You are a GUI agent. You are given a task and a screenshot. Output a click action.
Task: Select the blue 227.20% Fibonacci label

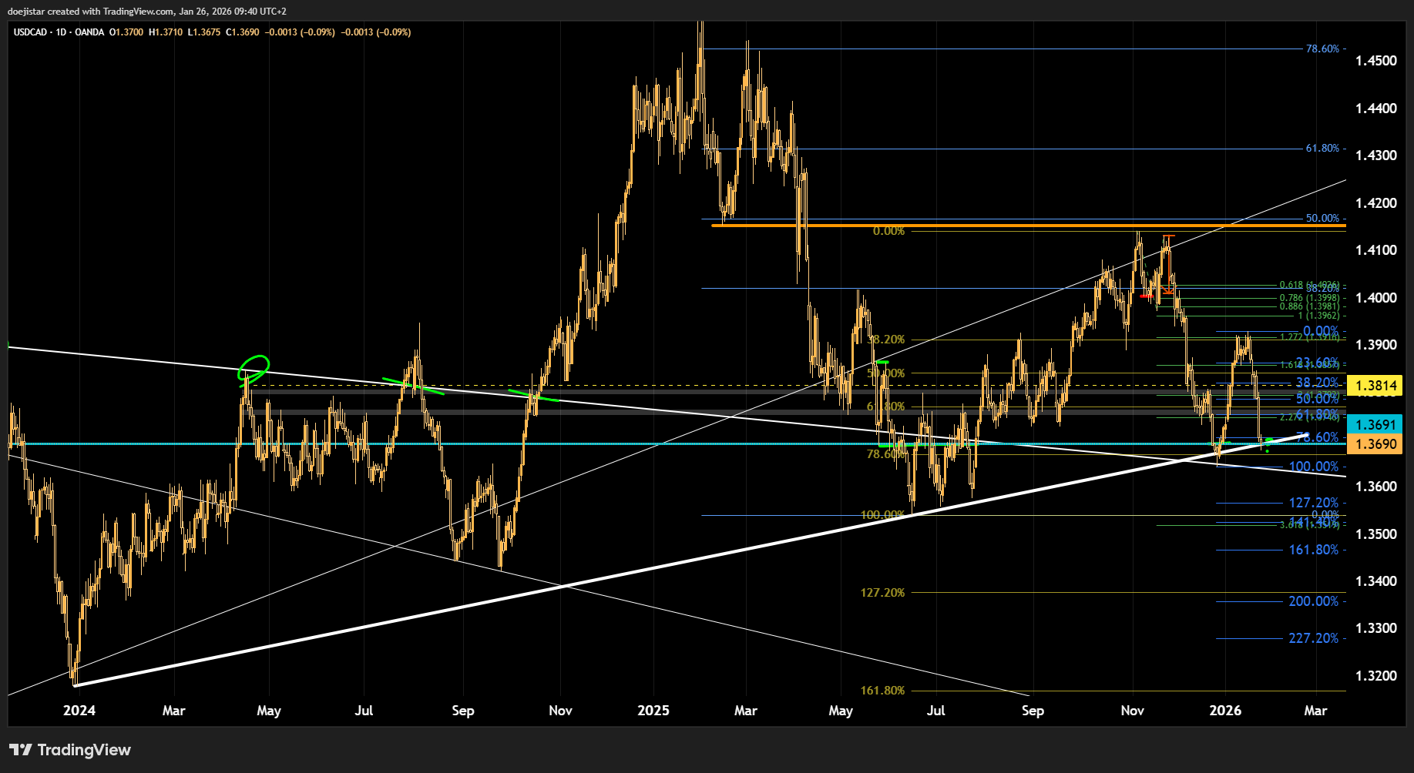(x=1313, y=638)
